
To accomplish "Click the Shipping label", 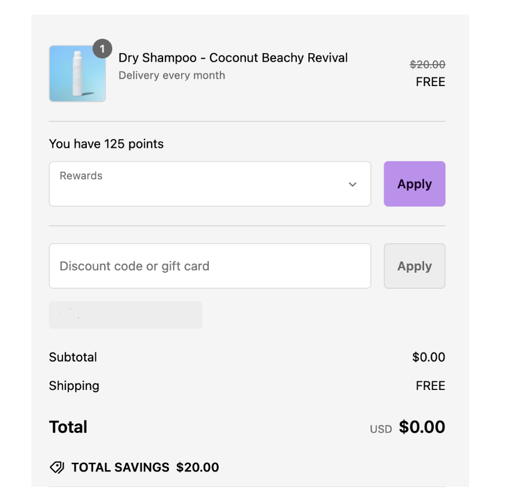I will pos(74,386).
